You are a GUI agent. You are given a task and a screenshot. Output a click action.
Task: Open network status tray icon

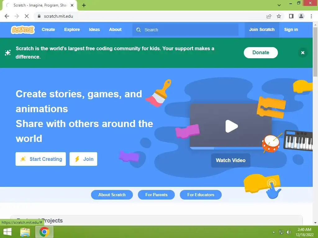point(281,232)
